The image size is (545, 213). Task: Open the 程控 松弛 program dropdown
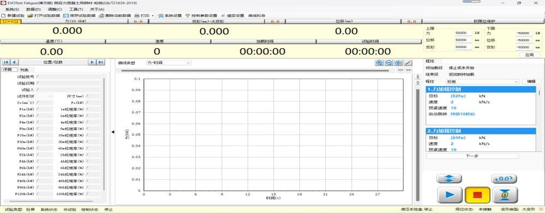[483, 82]
